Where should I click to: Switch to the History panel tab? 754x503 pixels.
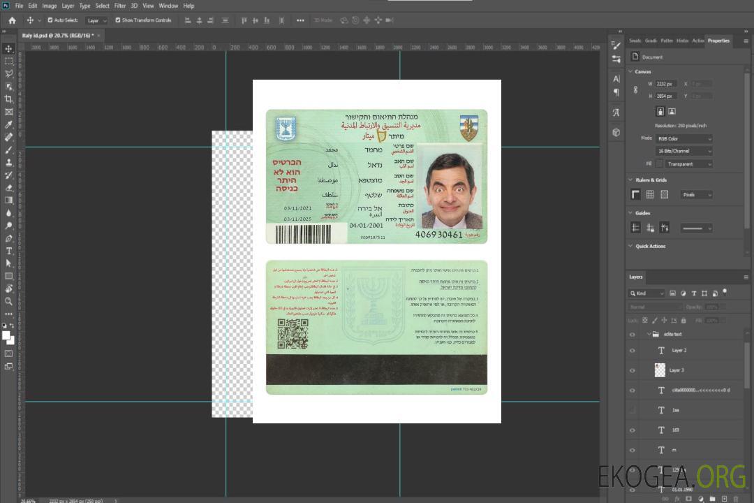tap(682, 41)
